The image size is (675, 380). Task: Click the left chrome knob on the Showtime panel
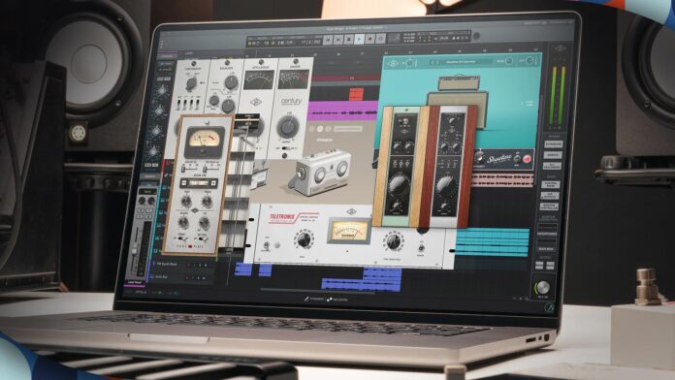coord(479,157)
